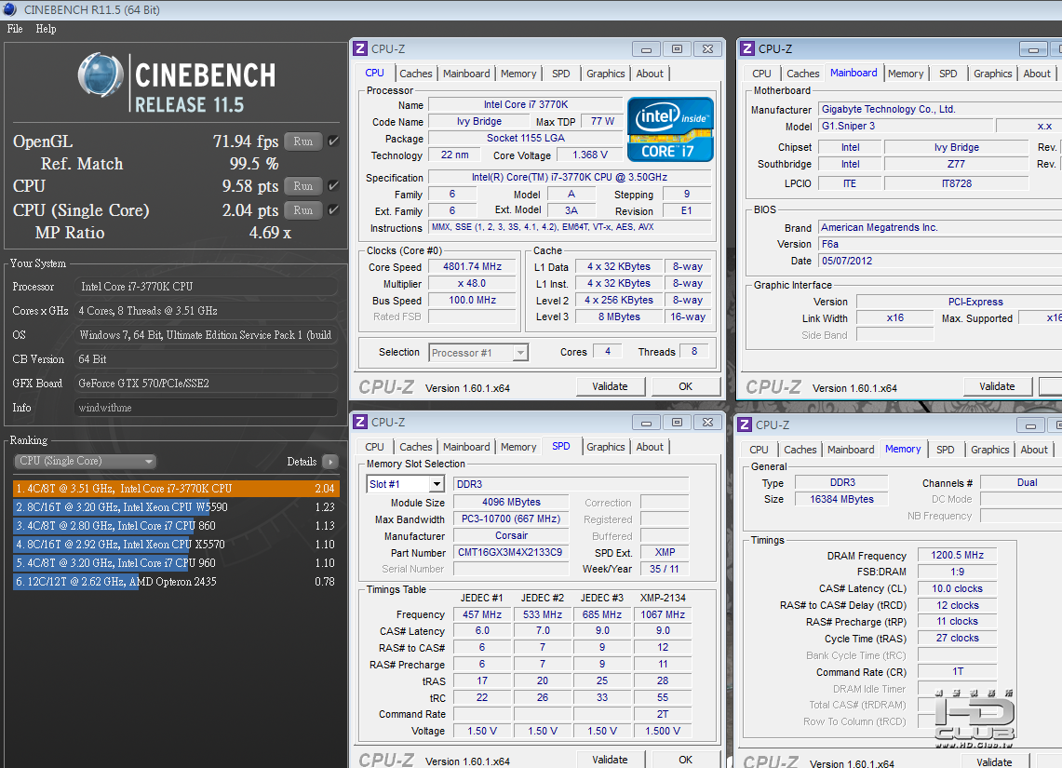This screenshot has width=1062, height=768.
Task: Toggle the OpenGL test checkbox
Action: coord(333,141)
